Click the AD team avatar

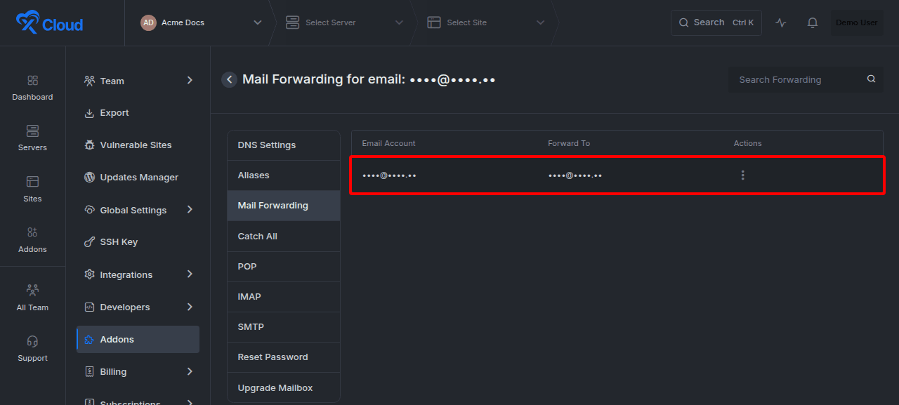(x=148, y=22)
